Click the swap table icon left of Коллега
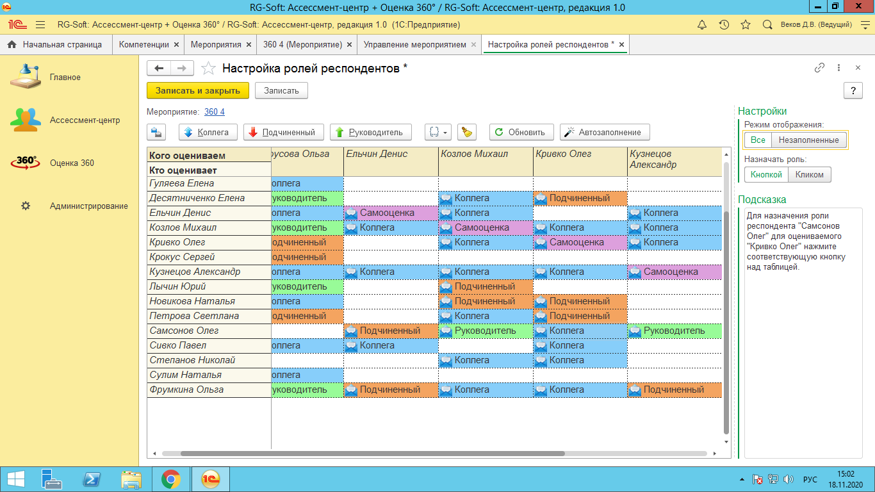The width and height of the screenshot is (875, 492). coord(156,132)
